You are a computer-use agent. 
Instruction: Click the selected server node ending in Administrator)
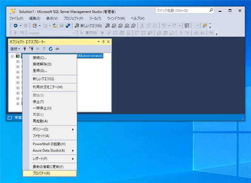(90, 56)
